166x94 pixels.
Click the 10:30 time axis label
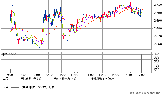[49, 75]
